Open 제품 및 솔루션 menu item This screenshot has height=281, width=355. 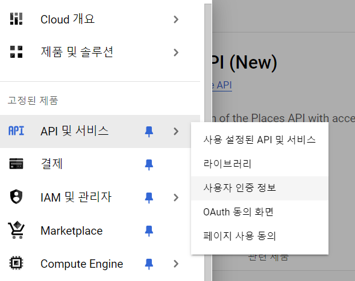point(100,52)
